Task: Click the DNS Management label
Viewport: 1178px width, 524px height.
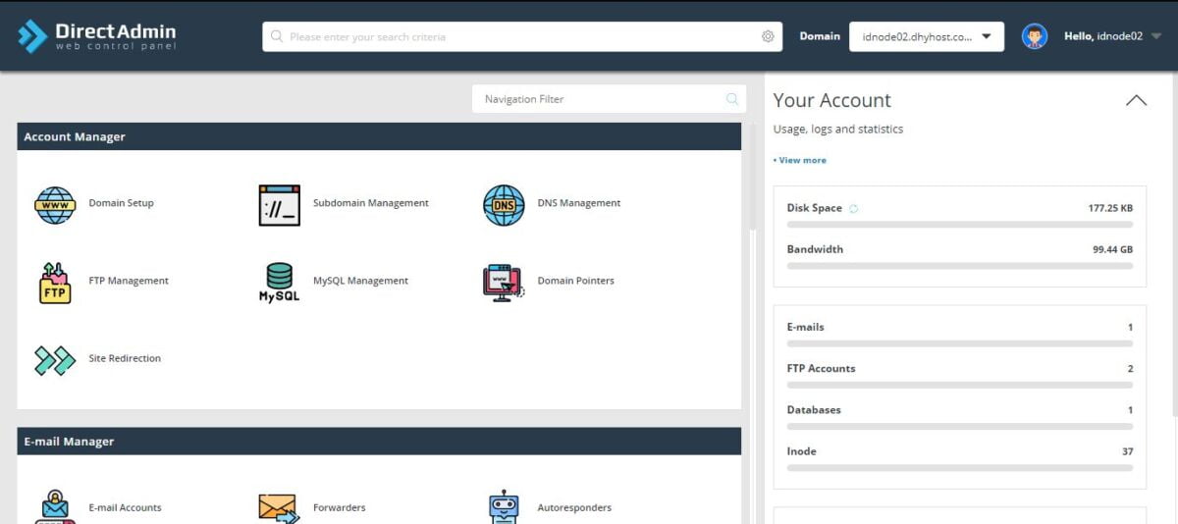Action: tap(579, 203)
